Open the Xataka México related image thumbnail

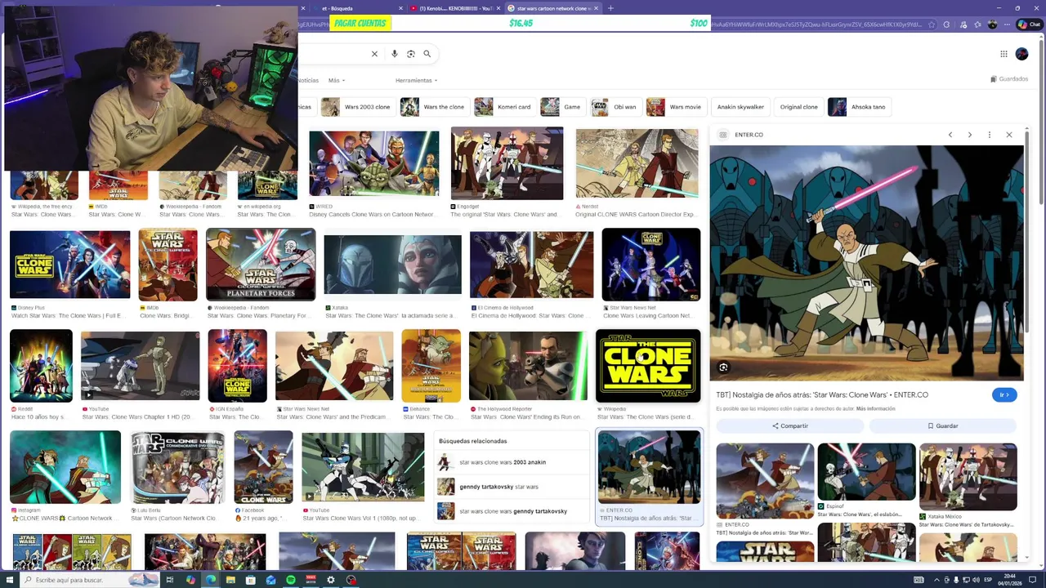pos(968,478)
